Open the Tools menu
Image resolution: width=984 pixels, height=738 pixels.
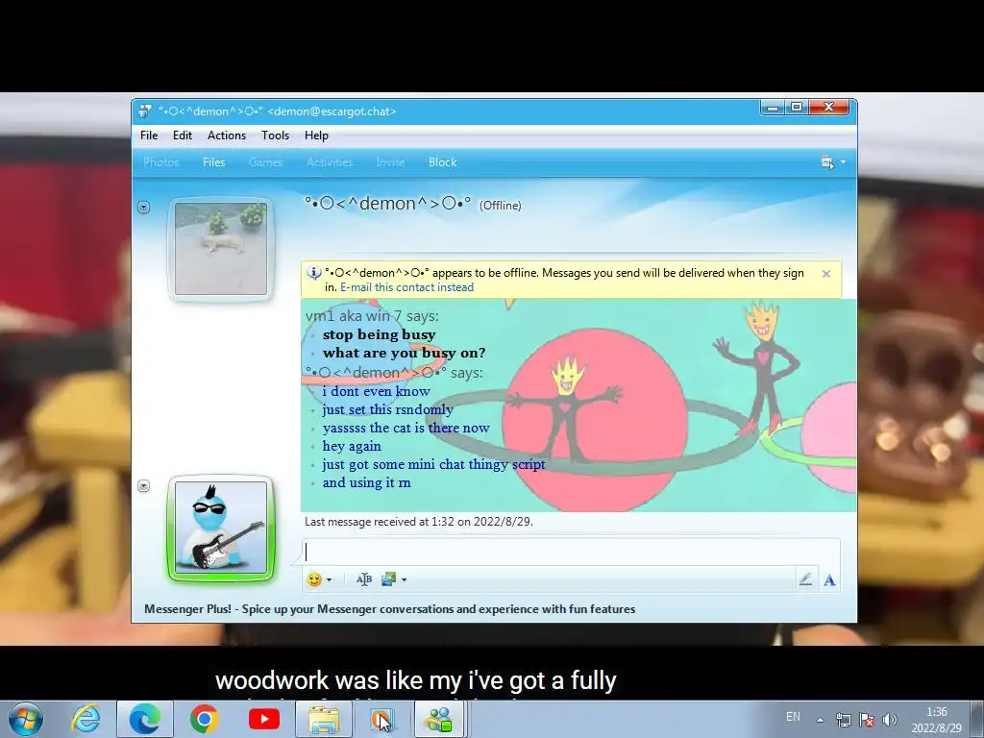[275, 135]
